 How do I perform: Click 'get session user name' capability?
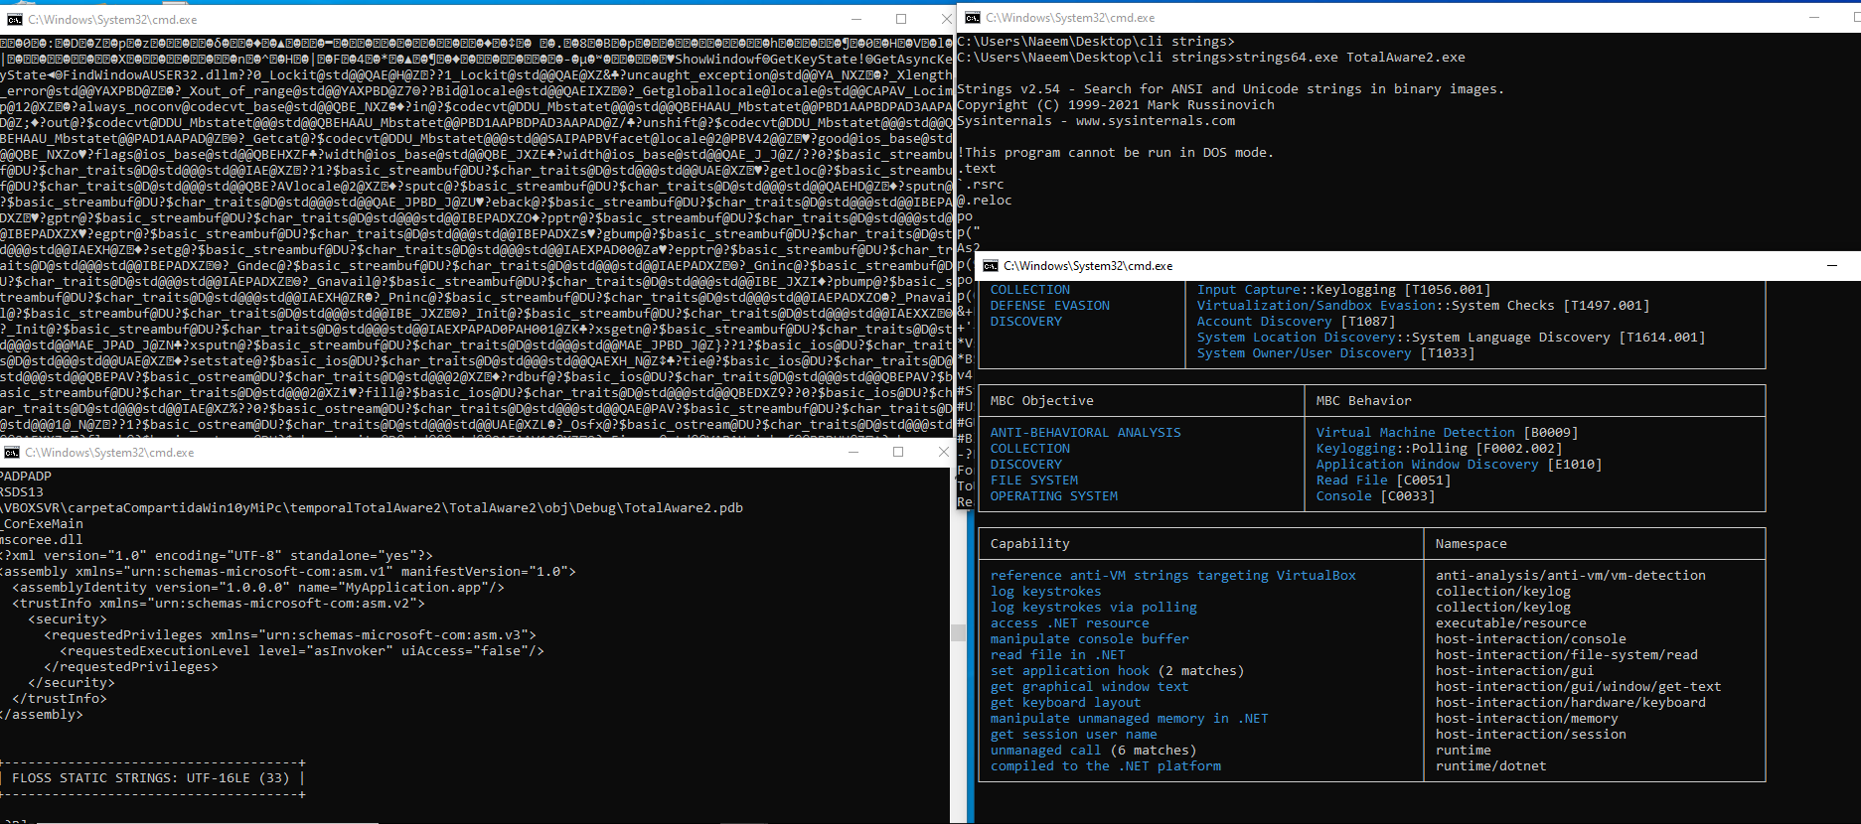(x=1074, y=735)
